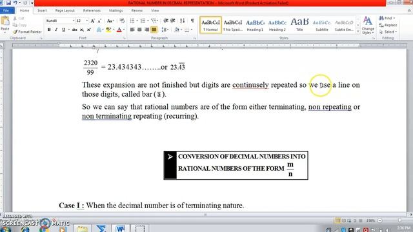The width and height of the screenshot is (413, 232).
Task: Open the Select dropdown in Editing
Action: tap(396, 32)
